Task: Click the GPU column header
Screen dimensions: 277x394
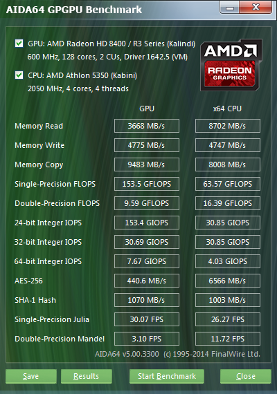Action: pos(147,109)
